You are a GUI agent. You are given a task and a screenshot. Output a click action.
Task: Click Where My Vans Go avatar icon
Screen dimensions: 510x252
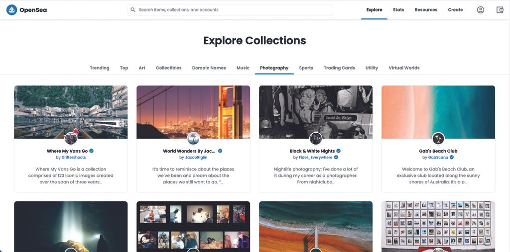[x=71, y=138]
